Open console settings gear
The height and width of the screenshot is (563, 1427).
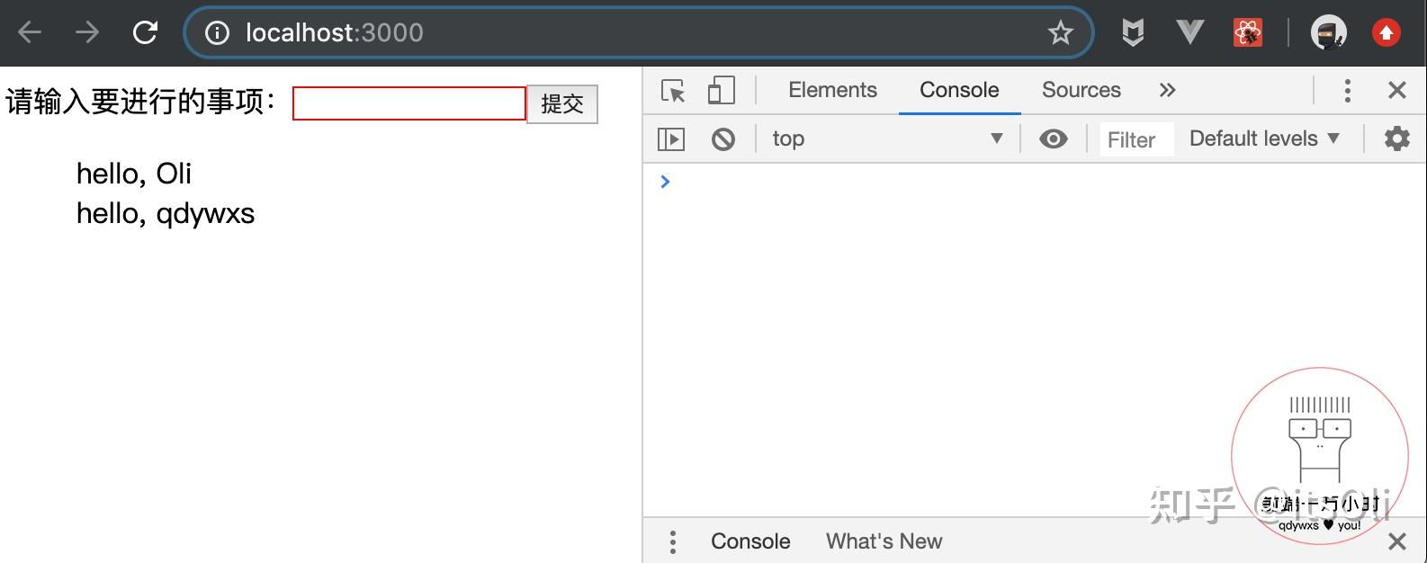(x=1396, y=139)
